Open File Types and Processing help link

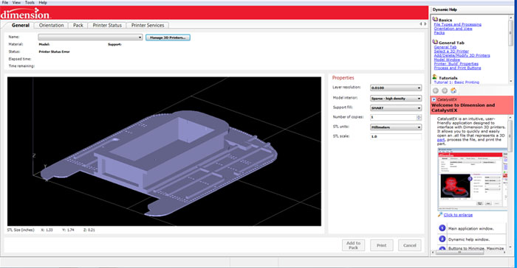pos(458,24)
